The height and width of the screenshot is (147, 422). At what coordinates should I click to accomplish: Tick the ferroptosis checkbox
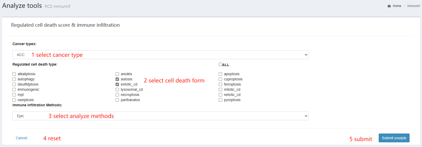221,85
